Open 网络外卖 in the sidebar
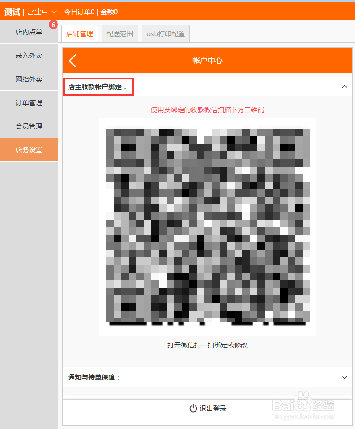 click(x=29, y=79)
